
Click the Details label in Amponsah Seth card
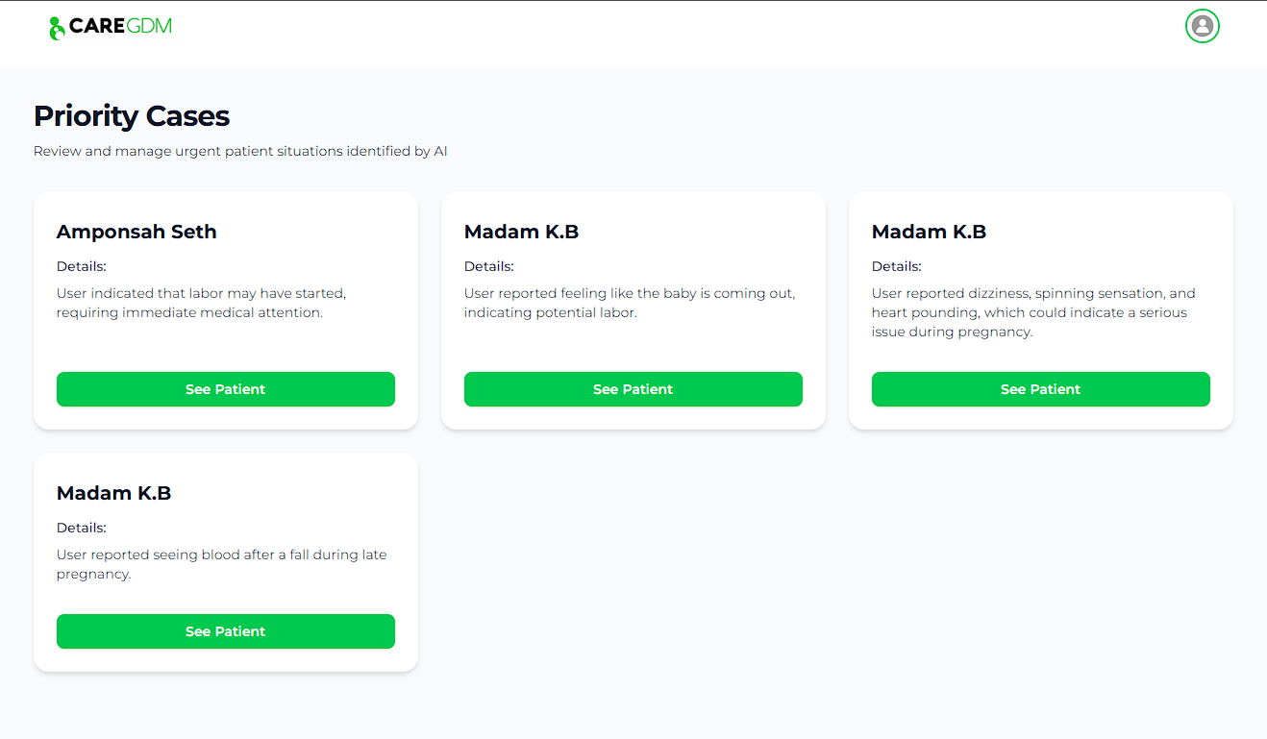82,266
